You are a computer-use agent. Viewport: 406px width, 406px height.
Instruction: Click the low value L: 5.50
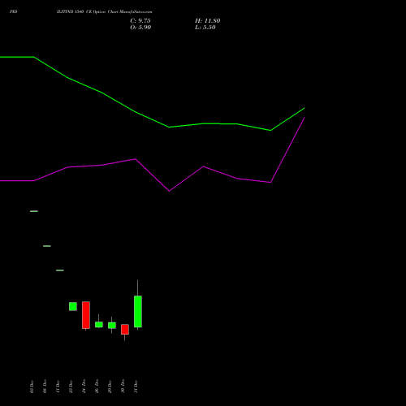click(205, 28)
